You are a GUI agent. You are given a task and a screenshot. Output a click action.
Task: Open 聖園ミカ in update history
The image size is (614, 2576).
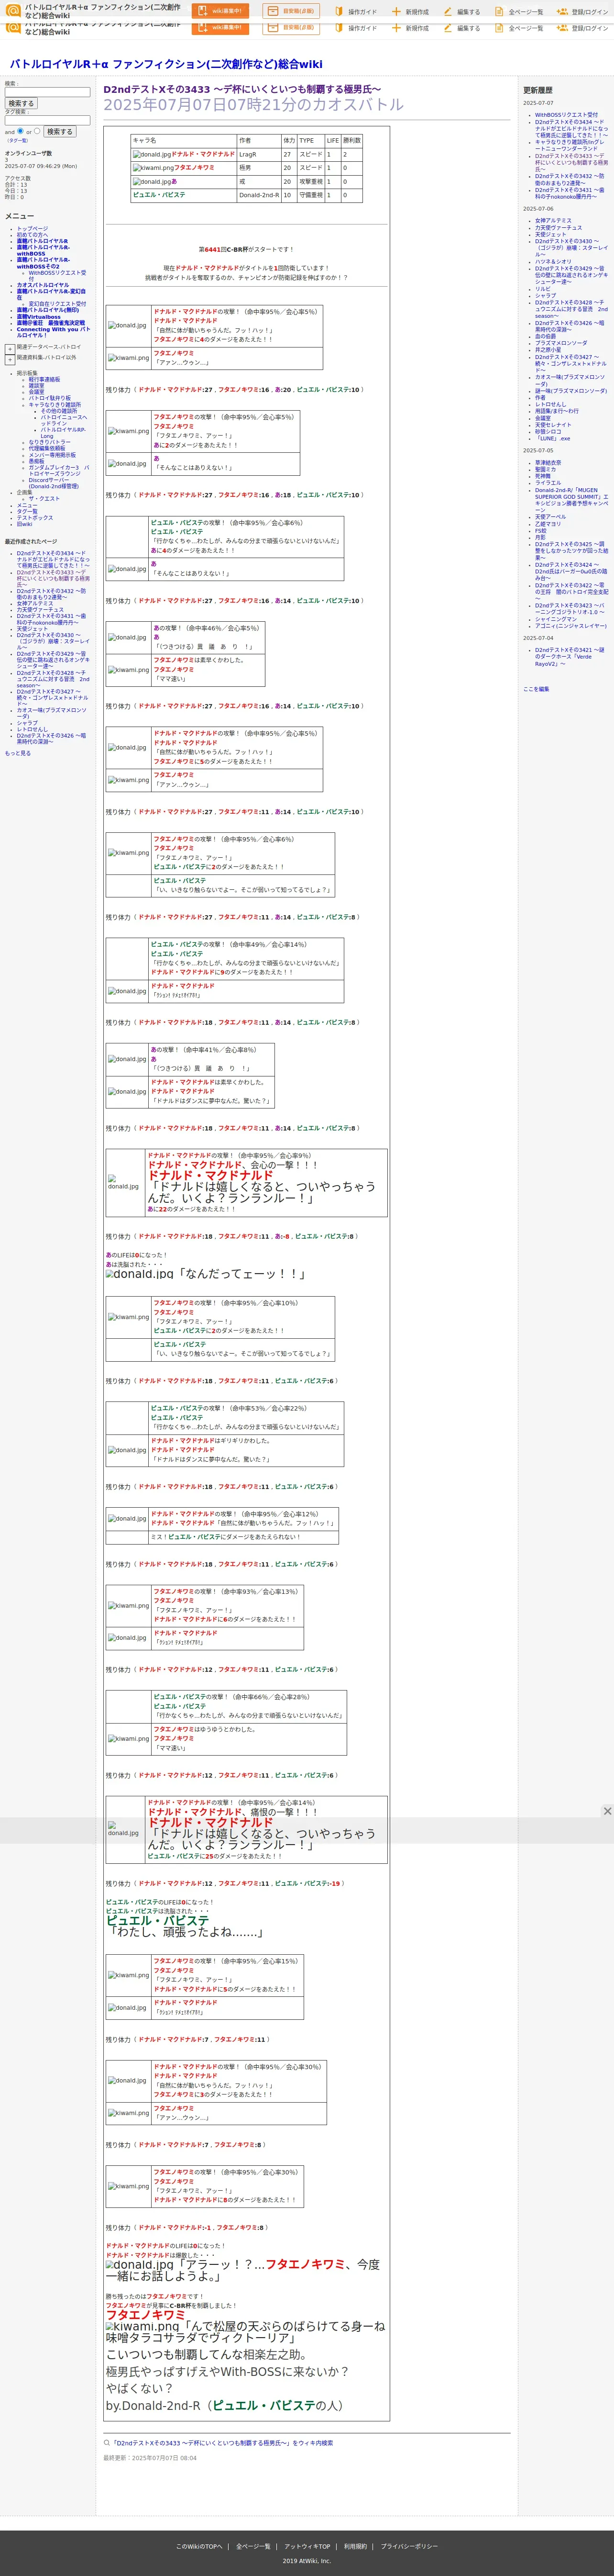[545, 469]
